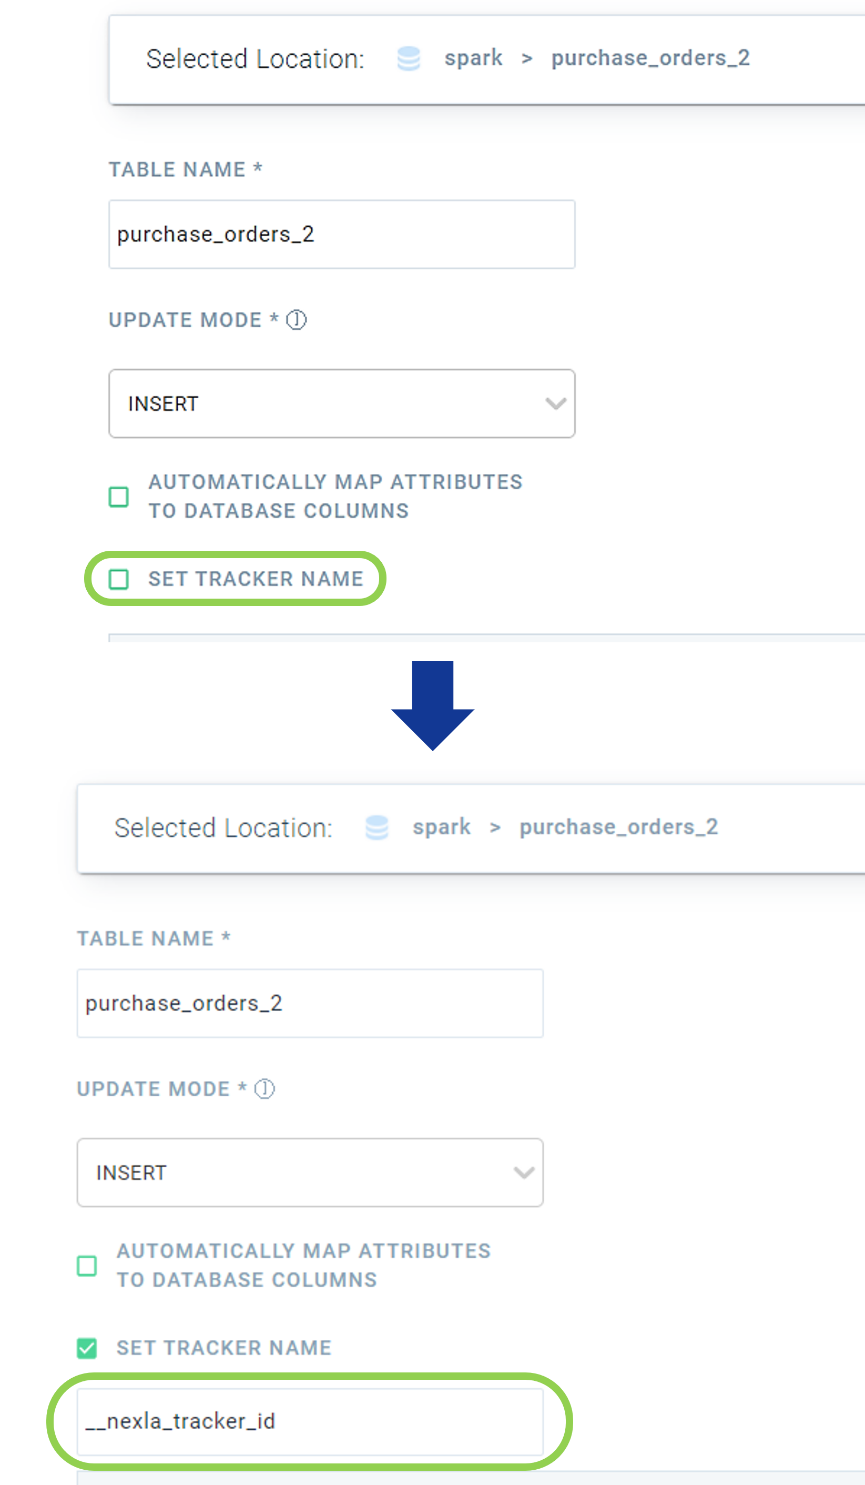Click the top TABLE NAME input field

[342, 235]
